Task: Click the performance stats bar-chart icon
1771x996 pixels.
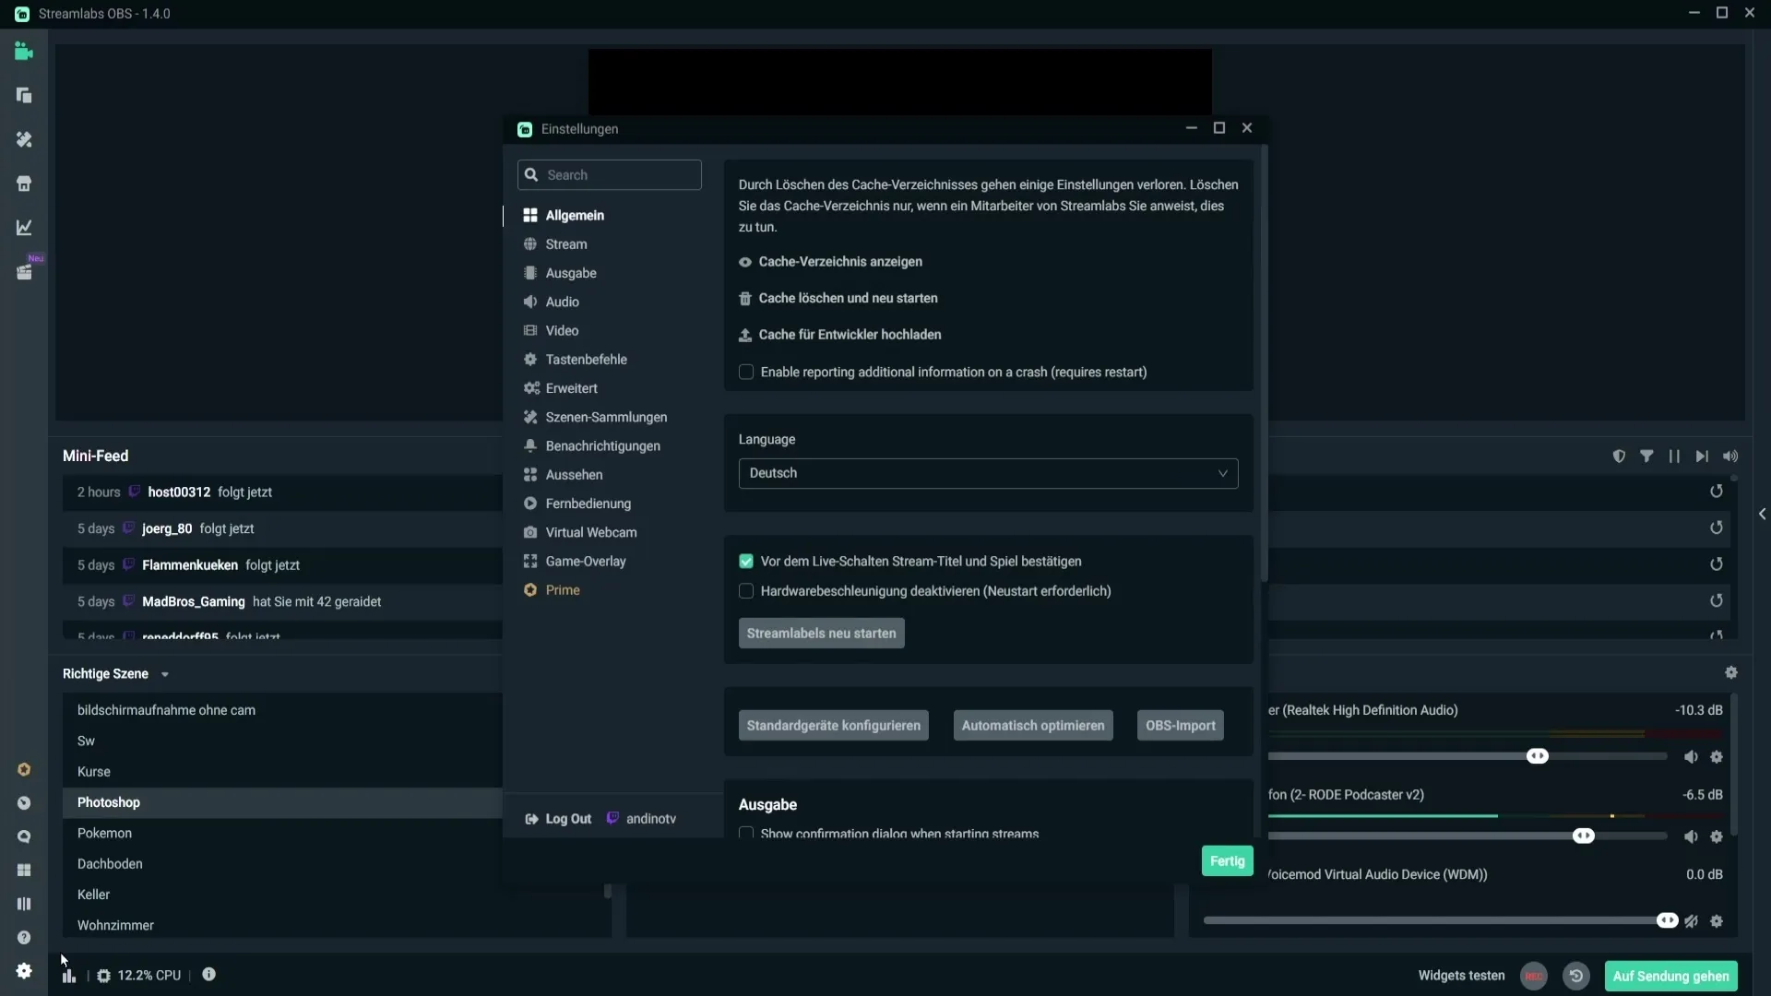Action: (x=69, y=976)
